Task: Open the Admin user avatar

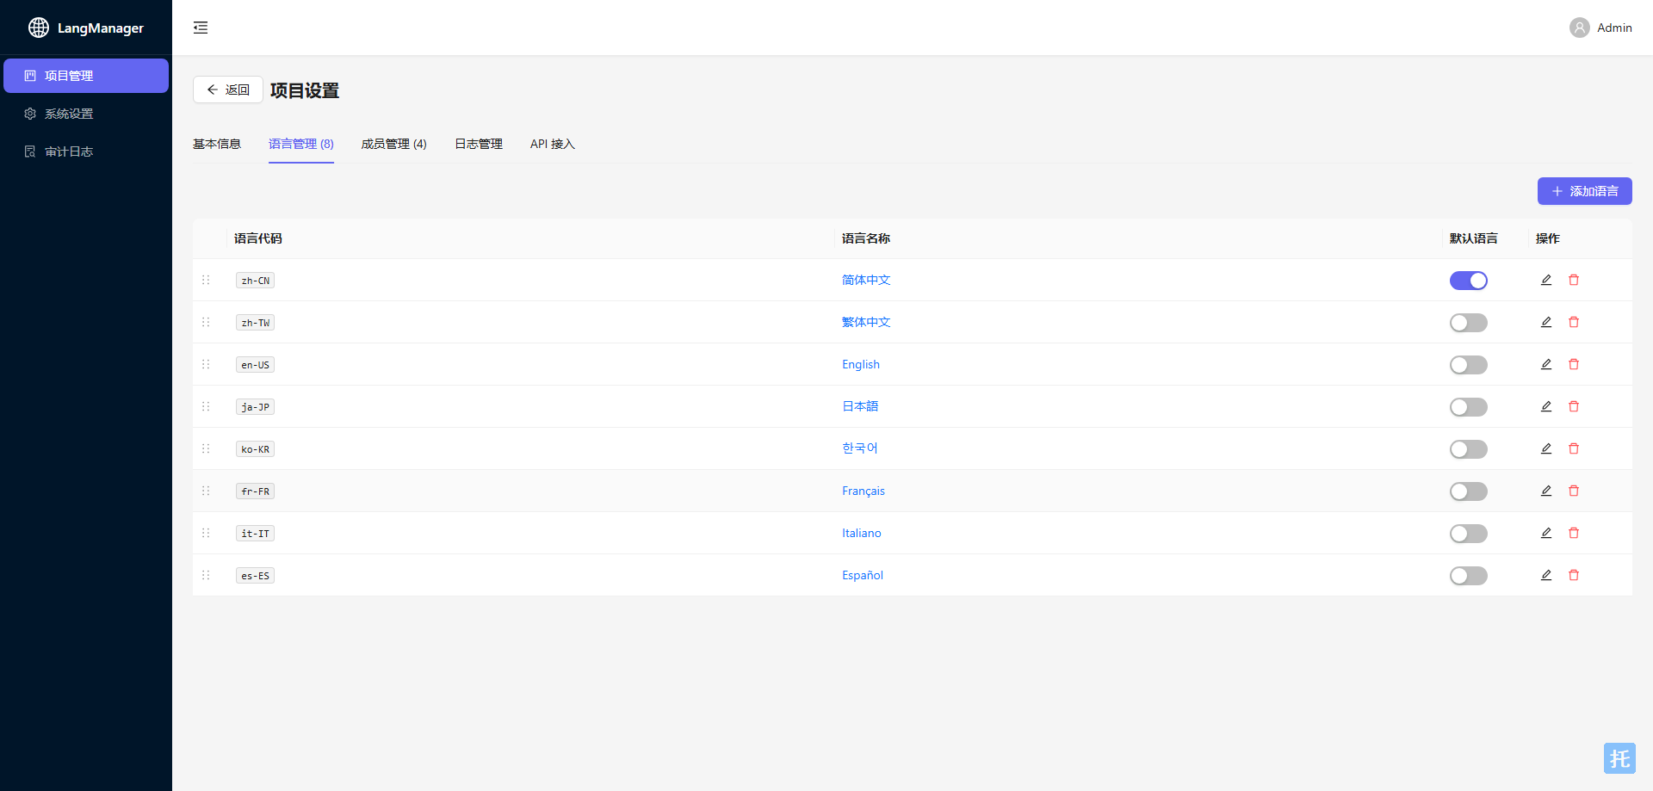Action: pos(1579,28)
